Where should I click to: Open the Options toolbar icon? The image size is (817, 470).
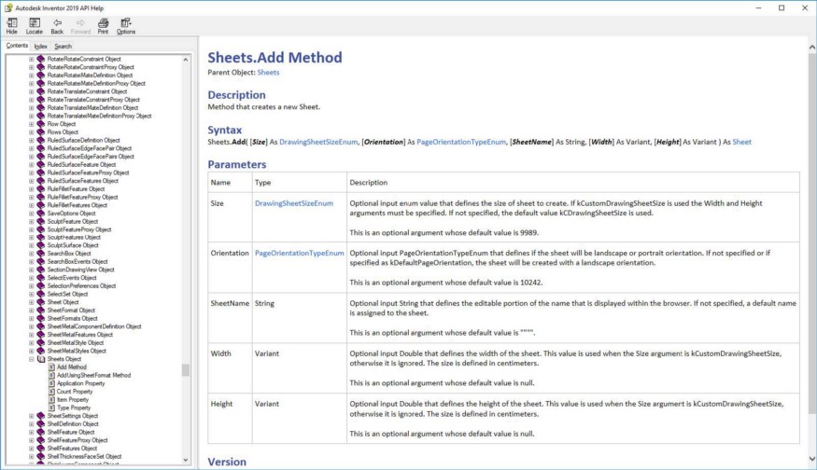(x=125, y=26)
